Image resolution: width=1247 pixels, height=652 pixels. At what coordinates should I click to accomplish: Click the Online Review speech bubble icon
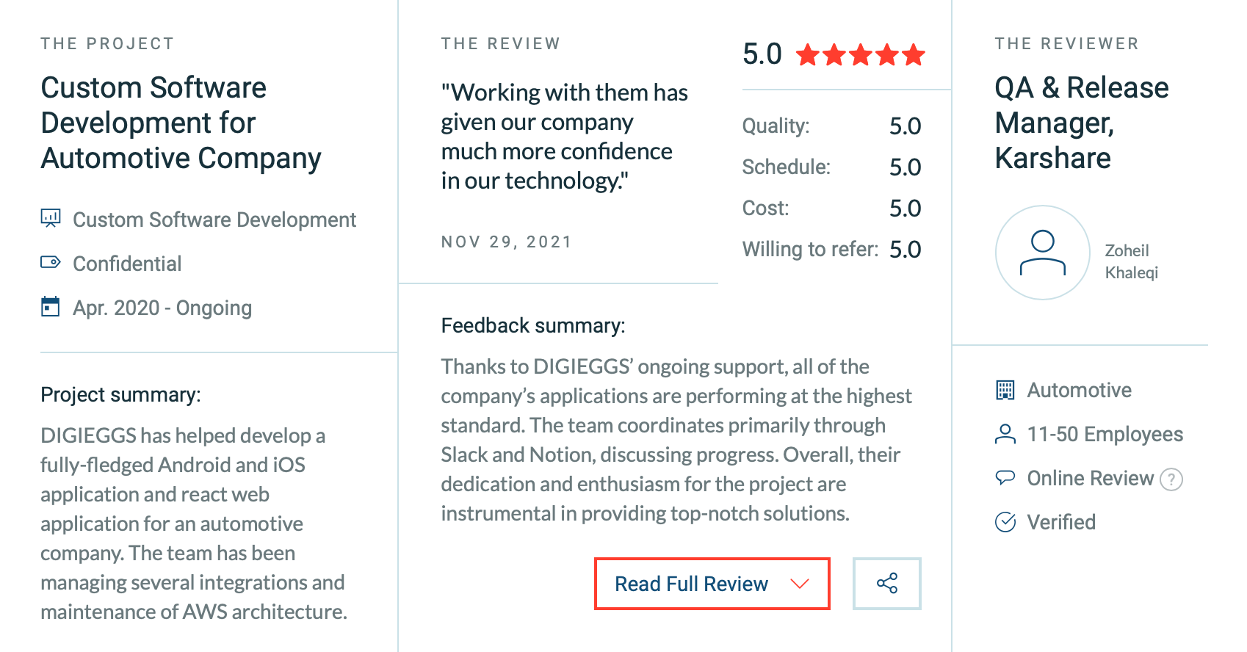click(1005, 477)
